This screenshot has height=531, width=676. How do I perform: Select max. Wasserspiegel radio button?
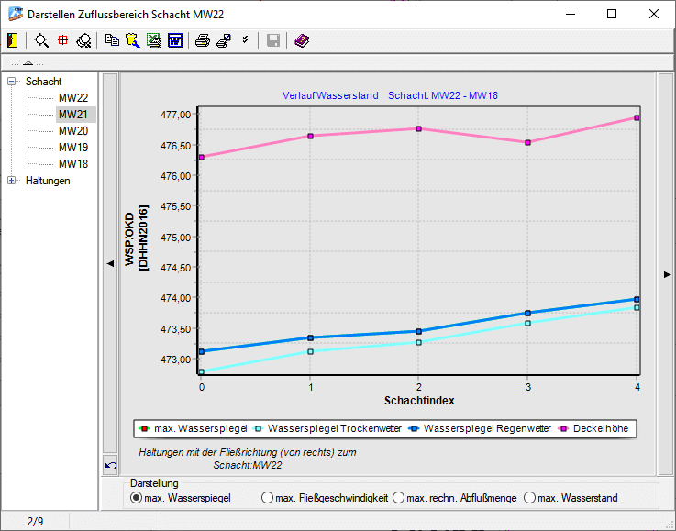click(137, 498)
